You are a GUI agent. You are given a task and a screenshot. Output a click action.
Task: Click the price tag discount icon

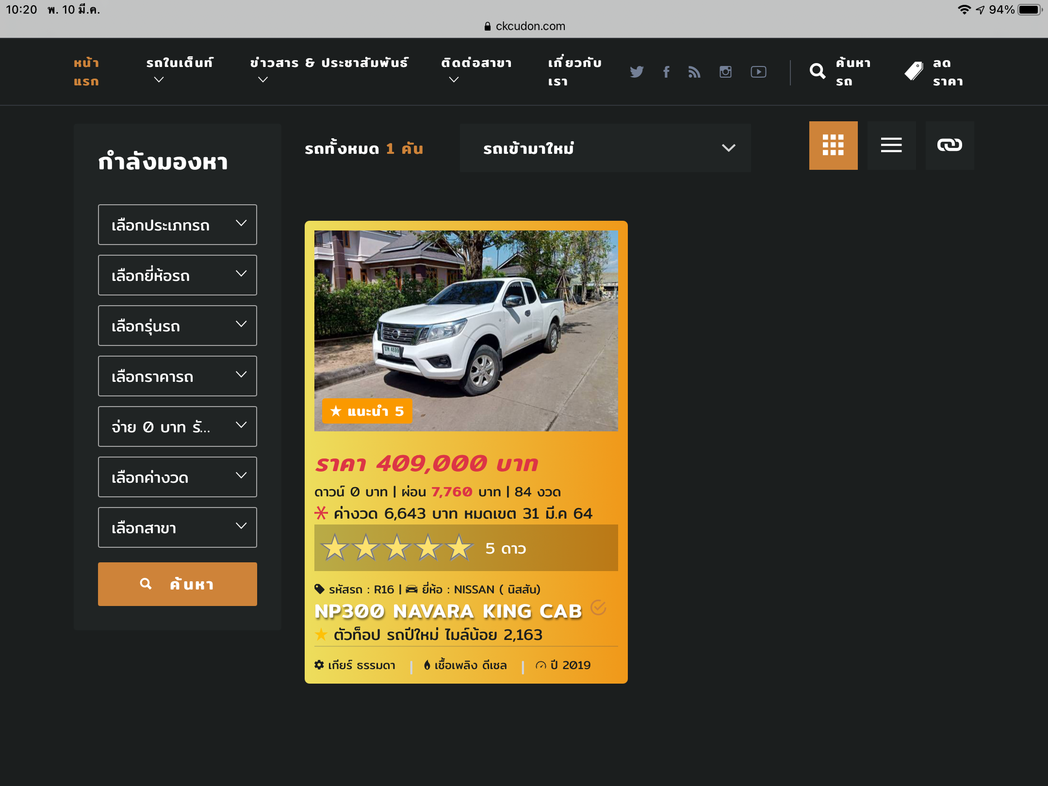(914, 72)
